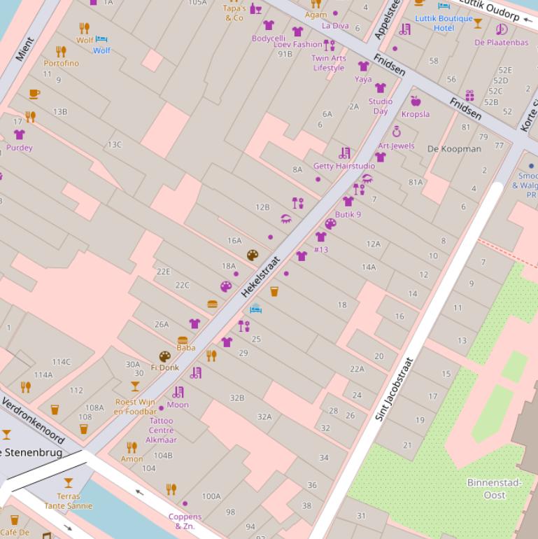Click the Tattoo Centre Alkmaar label
The height and width of the screenshot is (539, 538).
click(162, 430)
